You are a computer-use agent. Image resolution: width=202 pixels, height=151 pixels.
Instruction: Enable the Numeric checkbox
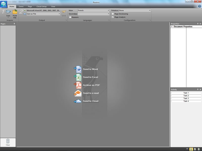tap(70, 17)
